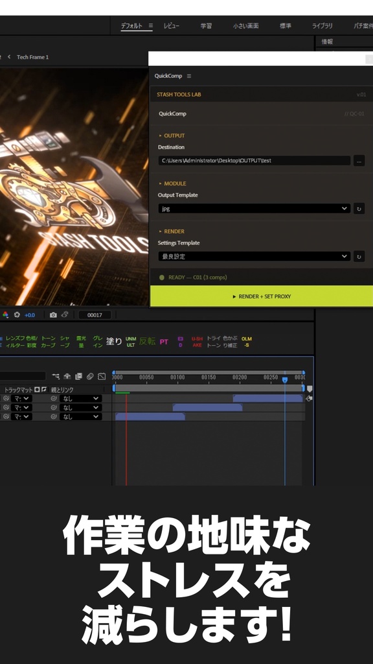Open the 情報 panel tab
The width and height of the screenshot is (373, 664).
click(327, 41)
